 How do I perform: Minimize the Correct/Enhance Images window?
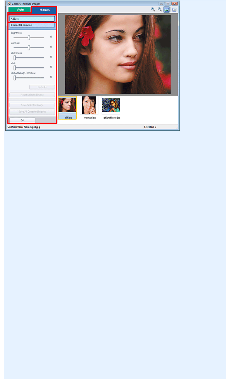point(161,4)
